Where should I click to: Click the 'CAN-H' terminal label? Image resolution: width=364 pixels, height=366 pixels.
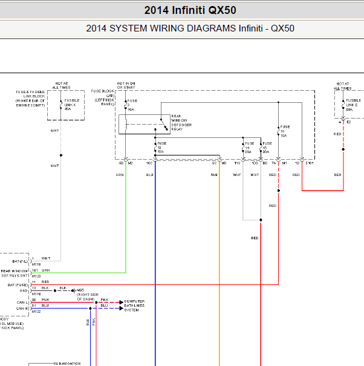pyautogui.click(x=22, y=309)
